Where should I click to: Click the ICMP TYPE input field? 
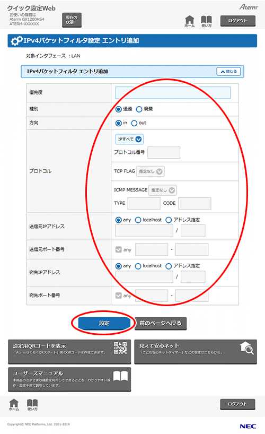tap(144, 203)
